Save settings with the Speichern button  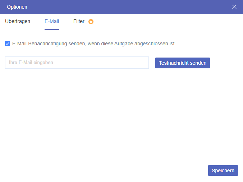point(223,170)
